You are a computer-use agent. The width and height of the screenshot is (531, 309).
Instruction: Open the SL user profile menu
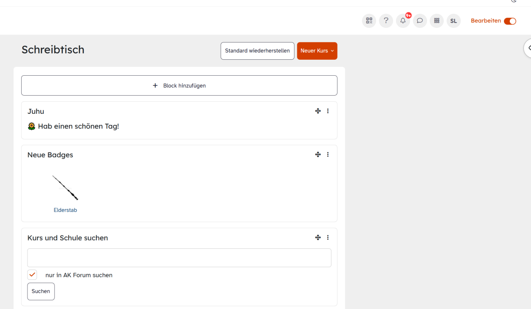tap(453, 21)
